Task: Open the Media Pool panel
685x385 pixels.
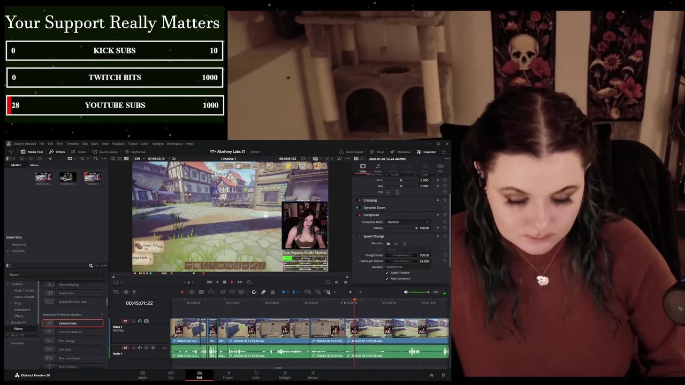Action: (x=32, y=152)
